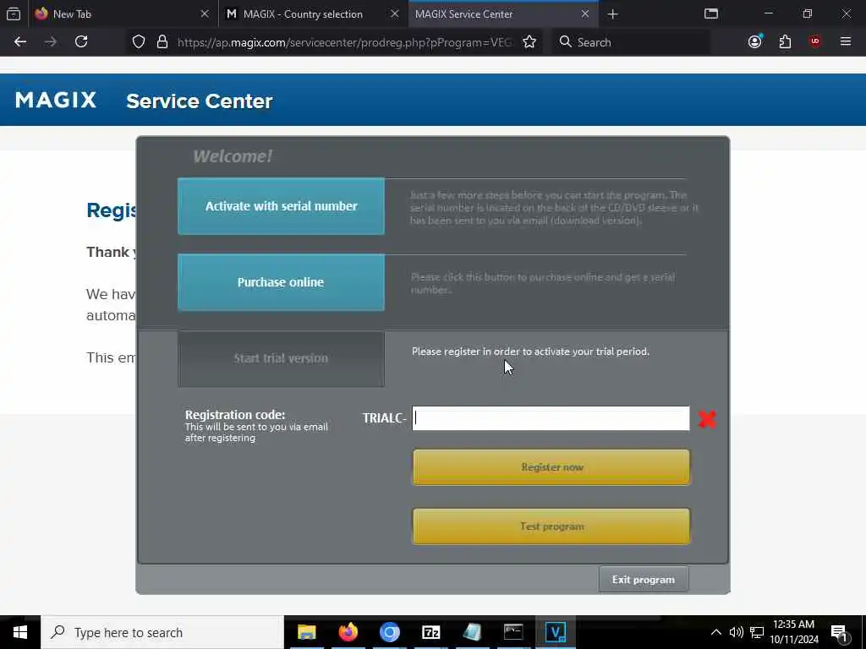Open a new browser tab with plus
Image resolution: width=866 pixels, height=649 pixels.
click(x=612, y=14)
